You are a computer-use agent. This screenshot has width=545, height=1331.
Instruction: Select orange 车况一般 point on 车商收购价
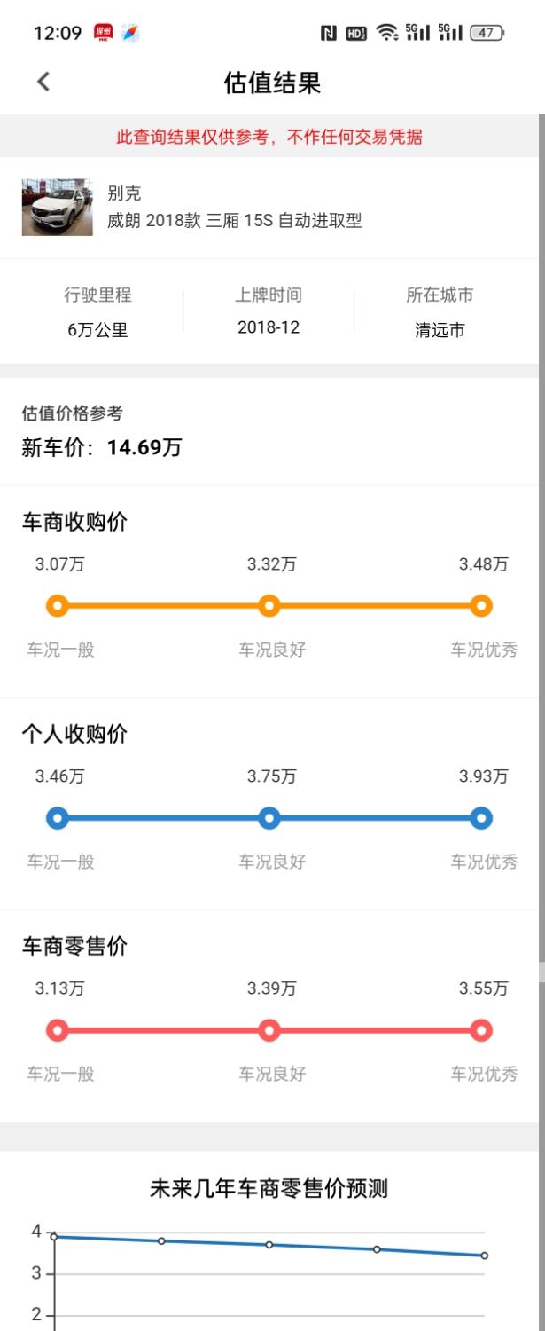[58, 606]
